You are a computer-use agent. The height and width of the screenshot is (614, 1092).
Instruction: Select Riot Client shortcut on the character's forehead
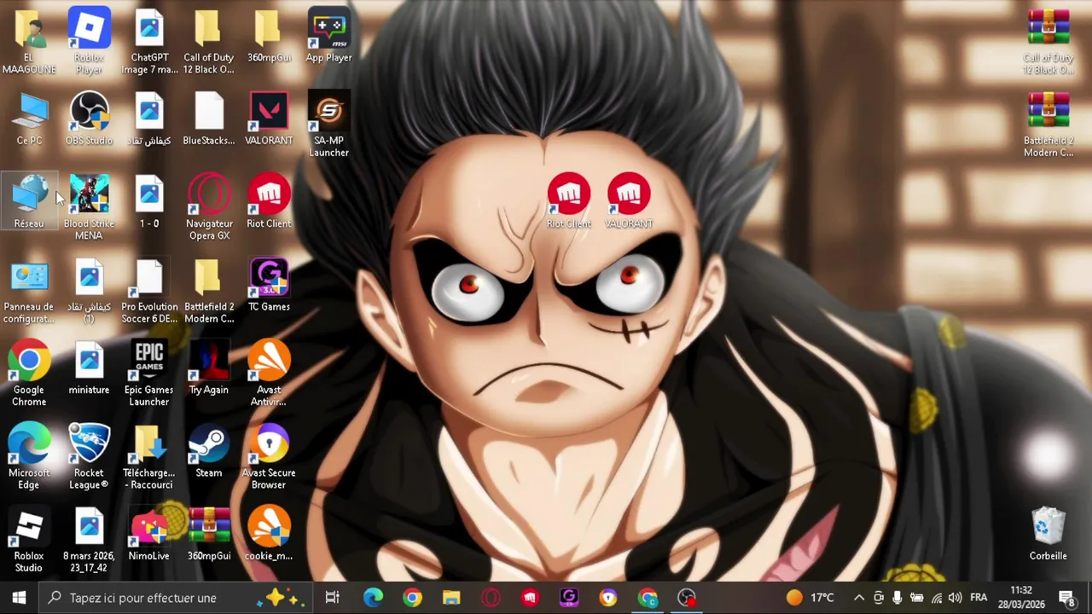click(569, 202)
